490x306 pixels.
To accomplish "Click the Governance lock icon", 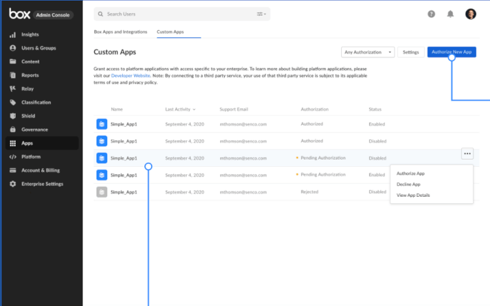I will [12, 129].
